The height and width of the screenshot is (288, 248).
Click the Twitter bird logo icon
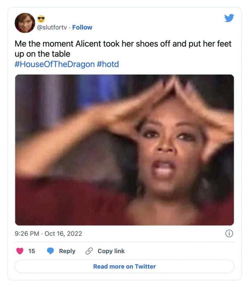(229, 18)
